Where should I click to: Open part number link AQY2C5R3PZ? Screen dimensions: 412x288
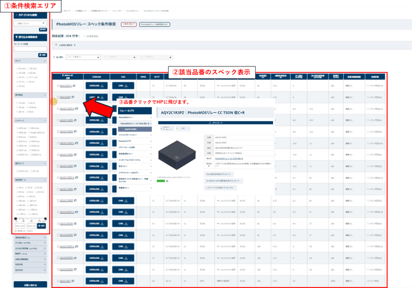(67, 269)
